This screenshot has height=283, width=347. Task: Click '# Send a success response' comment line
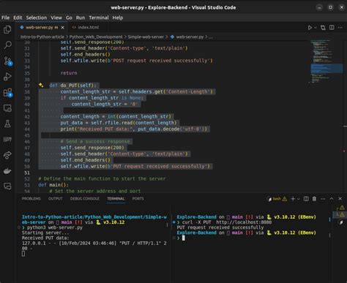[x=95, y=141]
